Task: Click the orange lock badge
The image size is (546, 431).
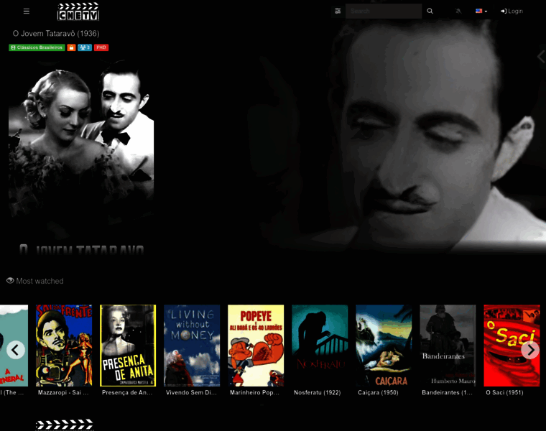Action: tap(71, 47)
